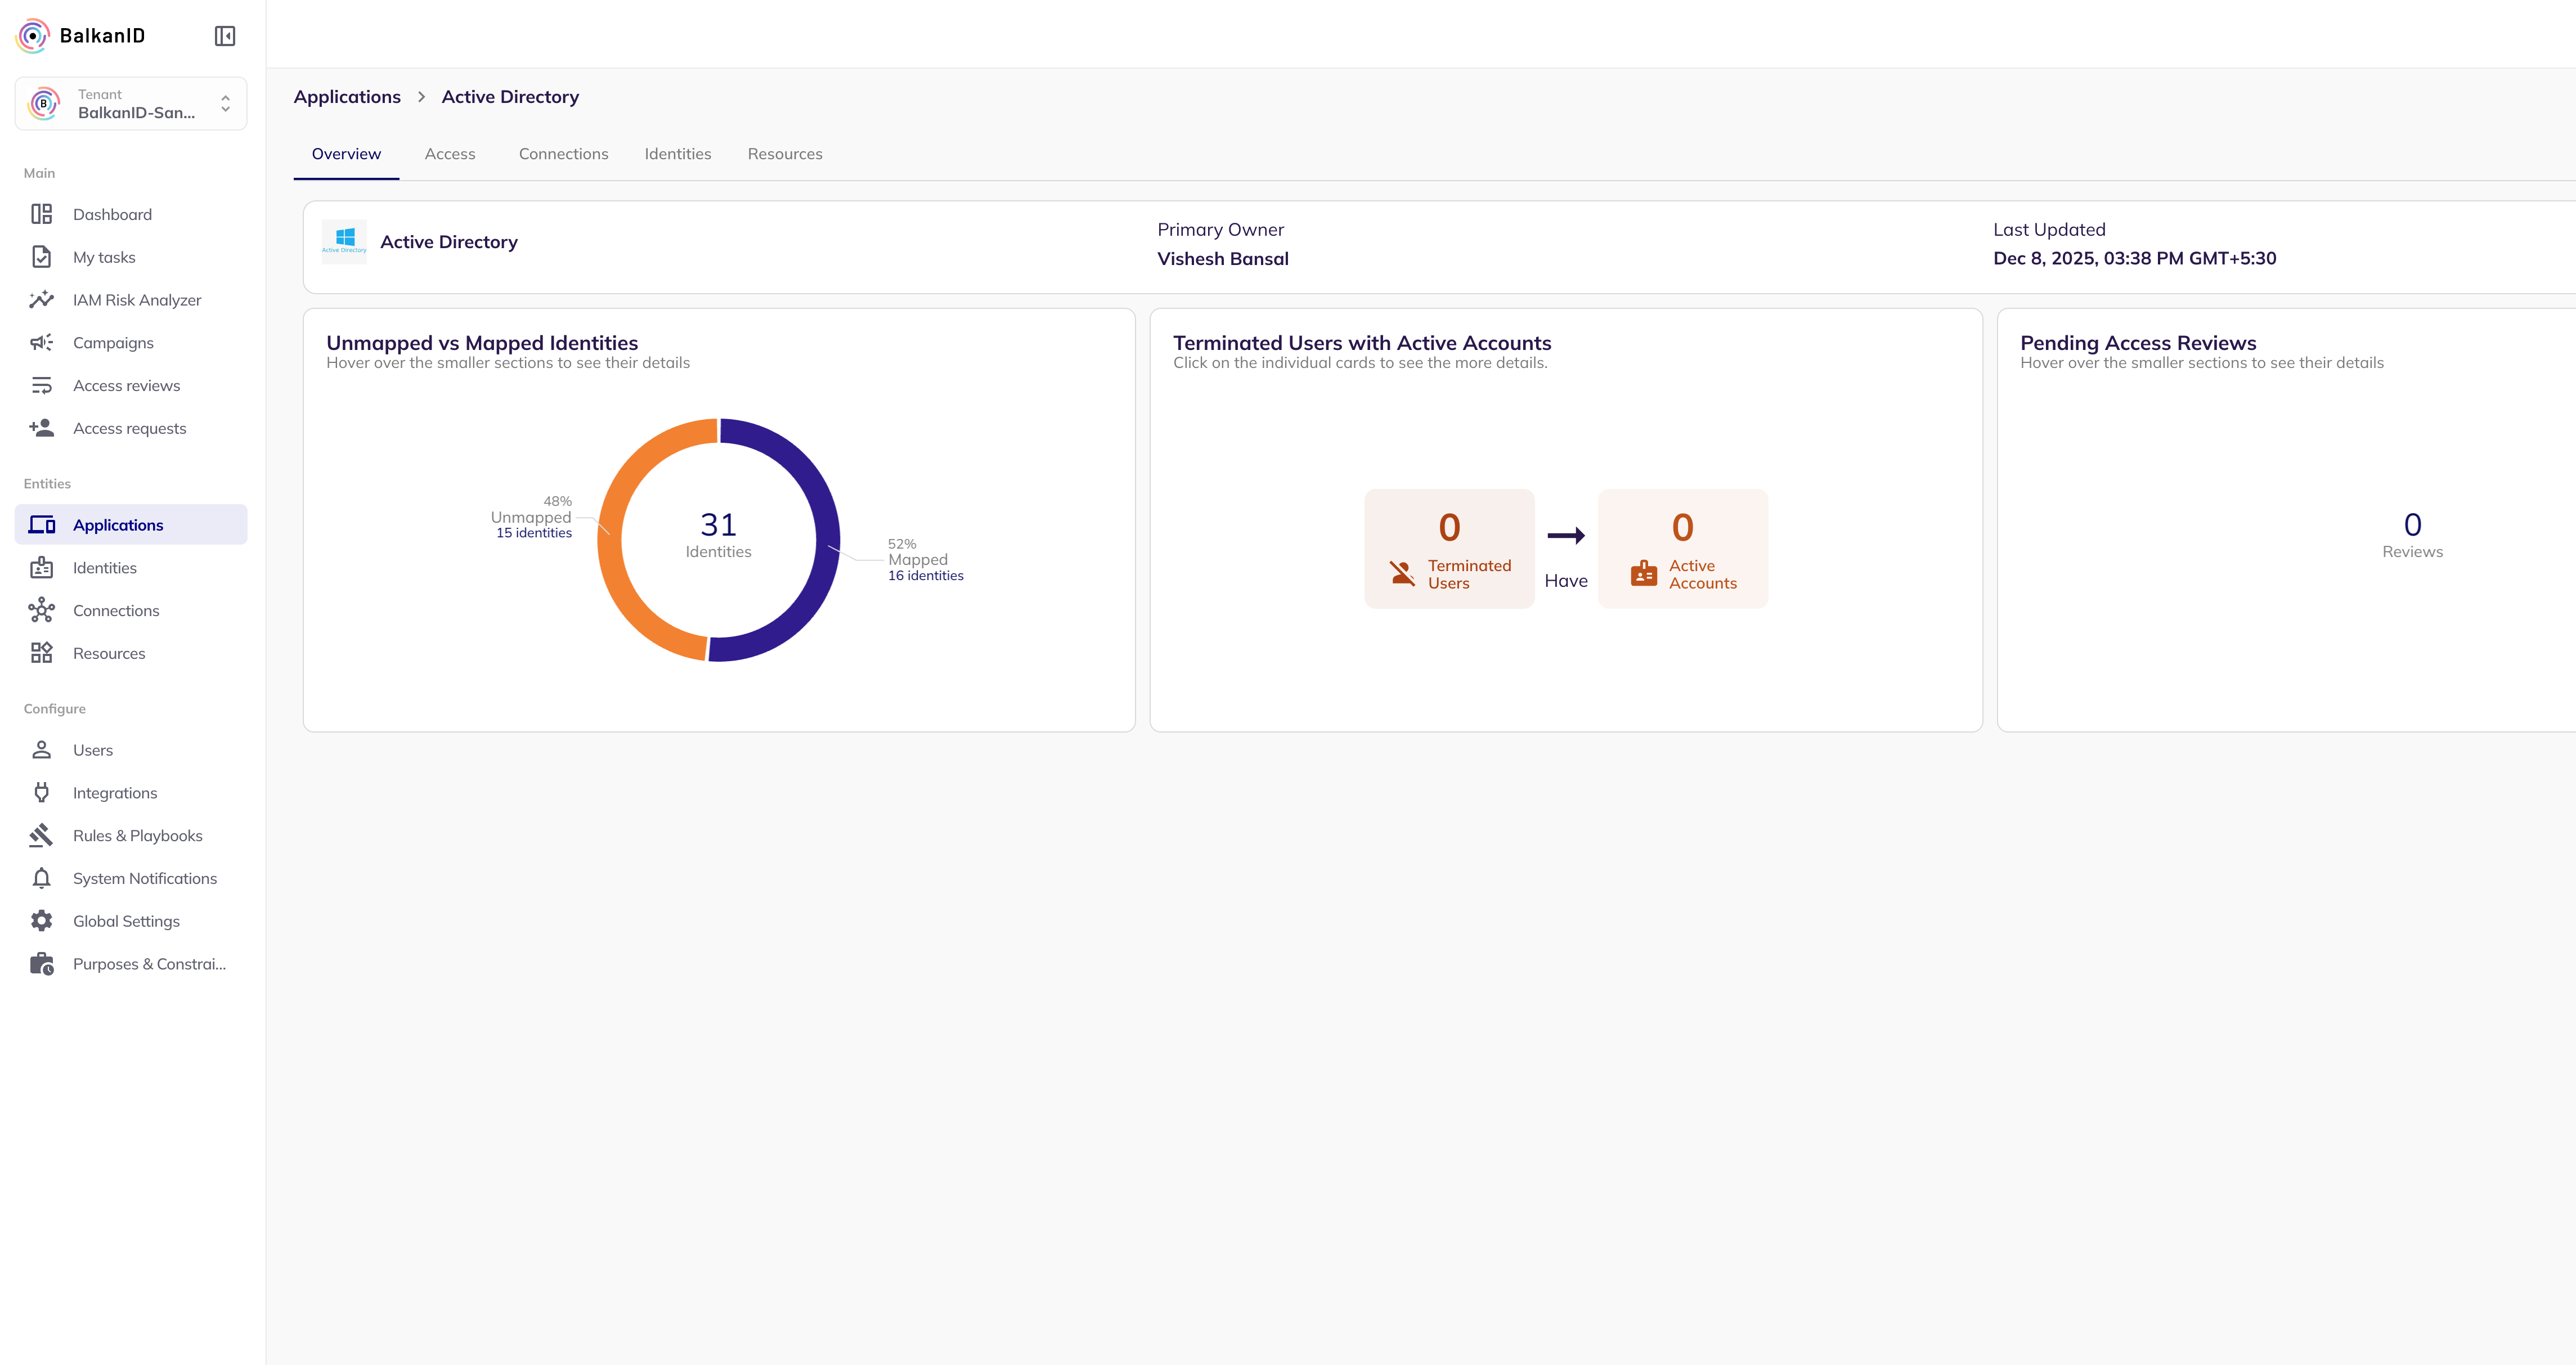Open My tasks checklist icon

[x=41, y=257]
